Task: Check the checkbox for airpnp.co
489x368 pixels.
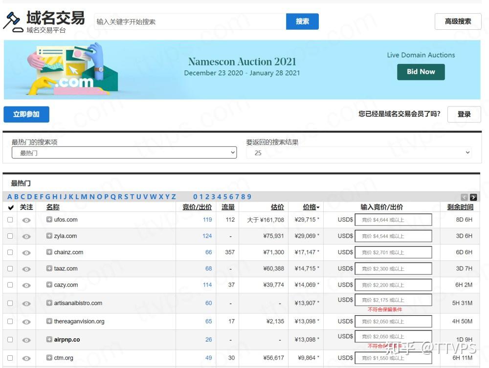Action: (10, 340)
